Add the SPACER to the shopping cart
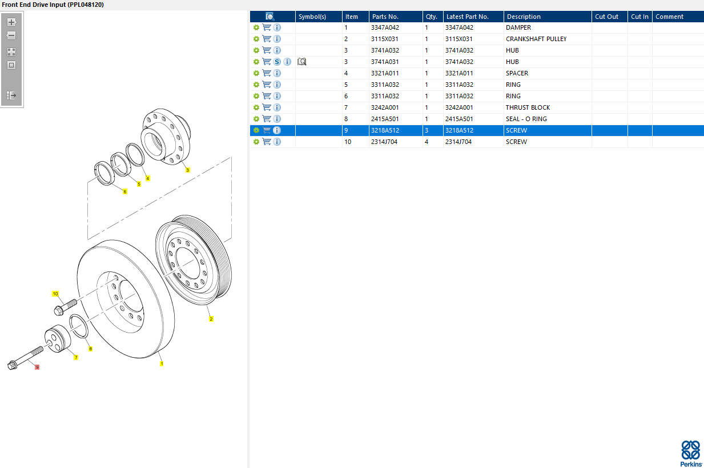Image resolution: width=704 pixels, height=468 pixels. tap(267, 73)
